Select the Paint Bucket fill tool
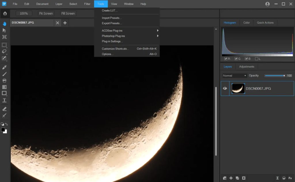The height and width of the screenshot is (182, 295). coord(4,80)
